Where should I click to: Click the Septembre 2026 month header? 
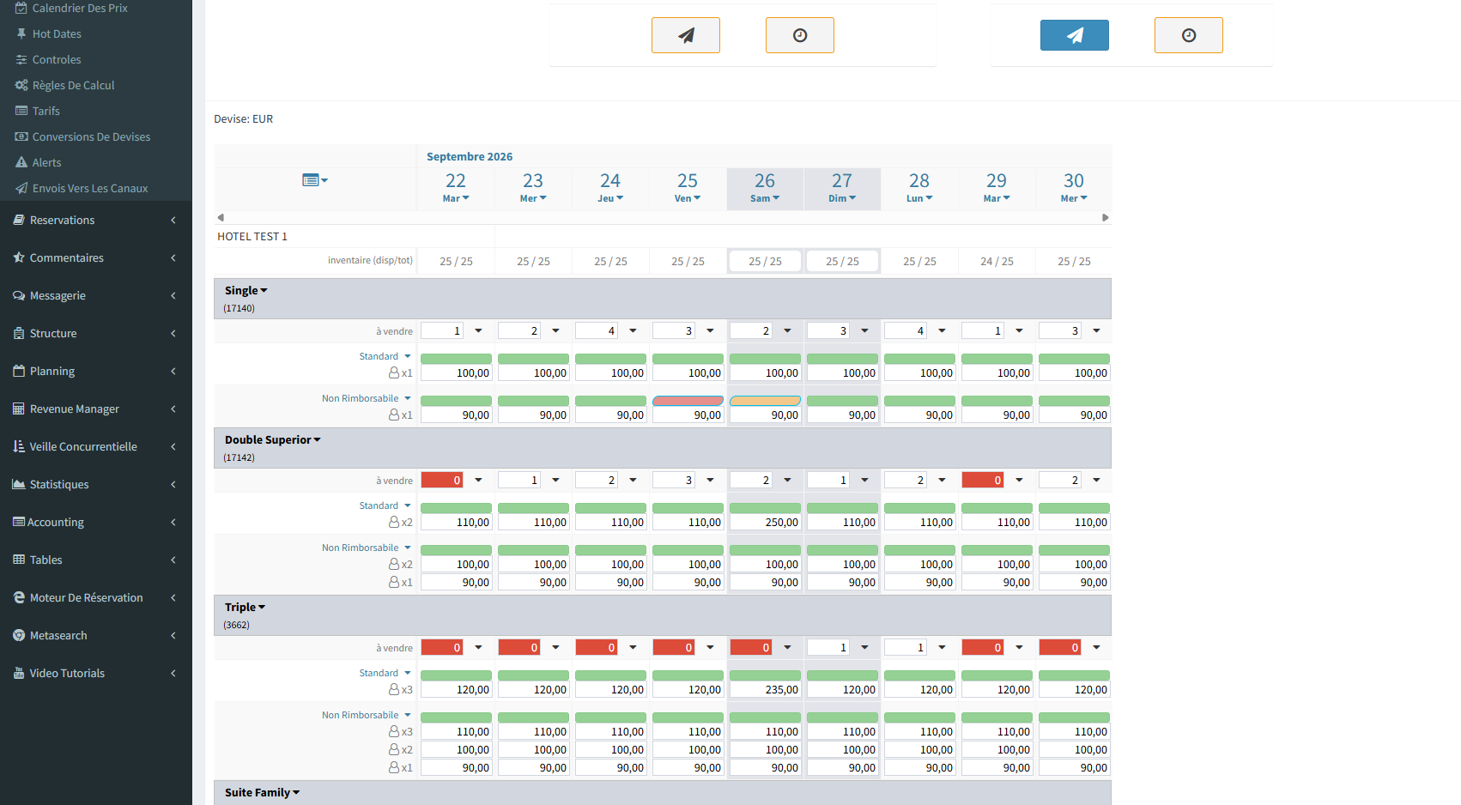470,156
